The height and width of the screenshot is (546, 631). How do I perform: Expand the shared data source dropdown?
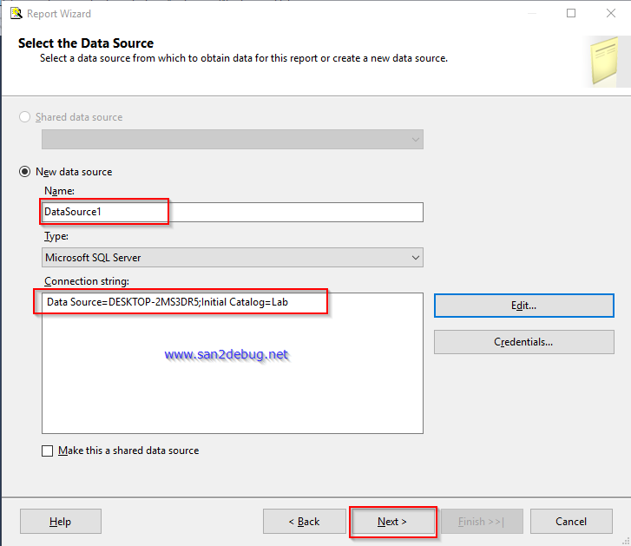(416, 140)
